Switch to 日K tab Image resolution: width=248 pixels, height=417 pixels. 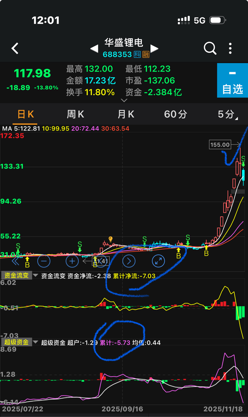click(26, 114)
